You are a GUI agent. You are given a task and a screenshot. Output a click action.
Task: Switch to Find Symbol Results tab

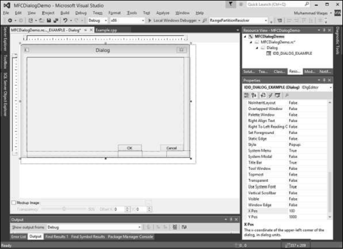pos(88,236)
